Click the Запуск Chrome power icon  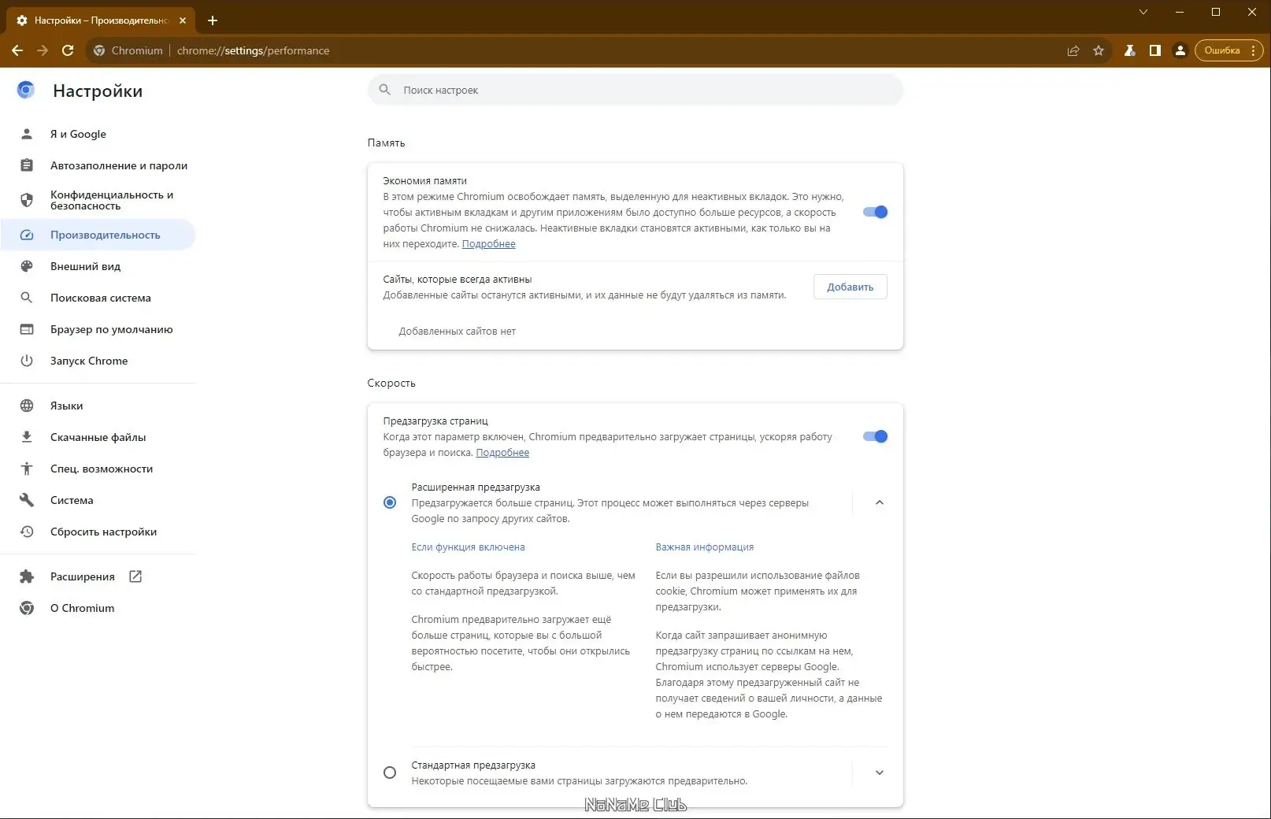(27, 361)
